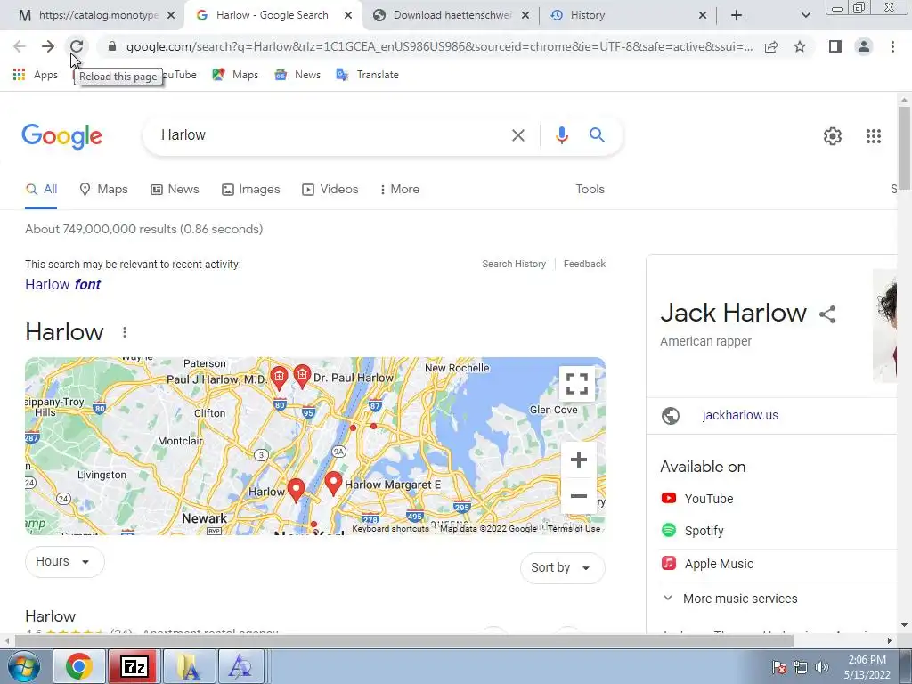Click the Google logo
The height and width of the screenshot is (684, 912).
coord(61,136)
